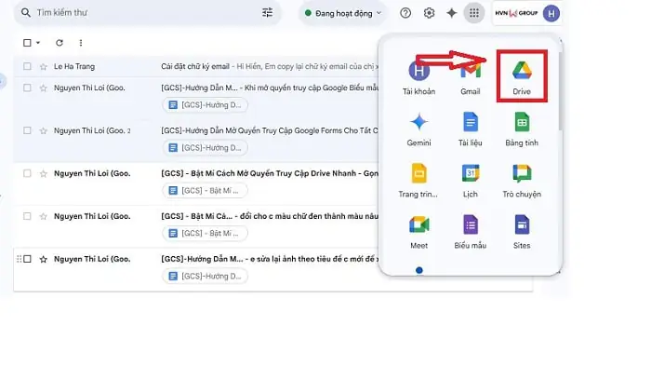Screen dimensions: 651x366
Task: Open Google Drive from apps panel
Action: pyautogui.click(x=522, y=76)
